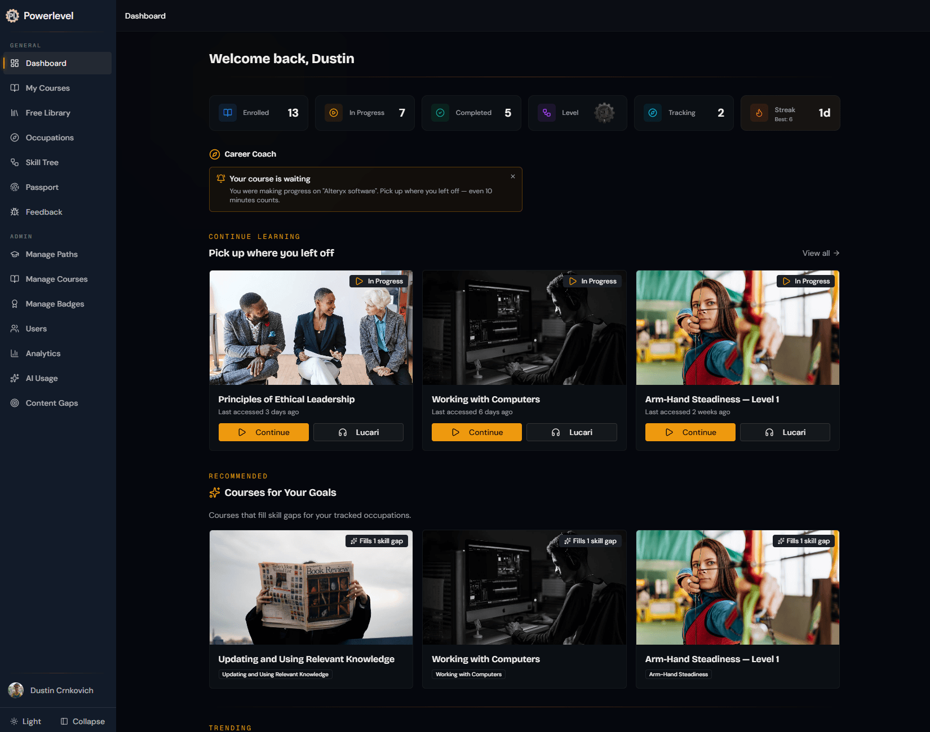
Task: Switch to Light theme
Action: pos(26,721)
